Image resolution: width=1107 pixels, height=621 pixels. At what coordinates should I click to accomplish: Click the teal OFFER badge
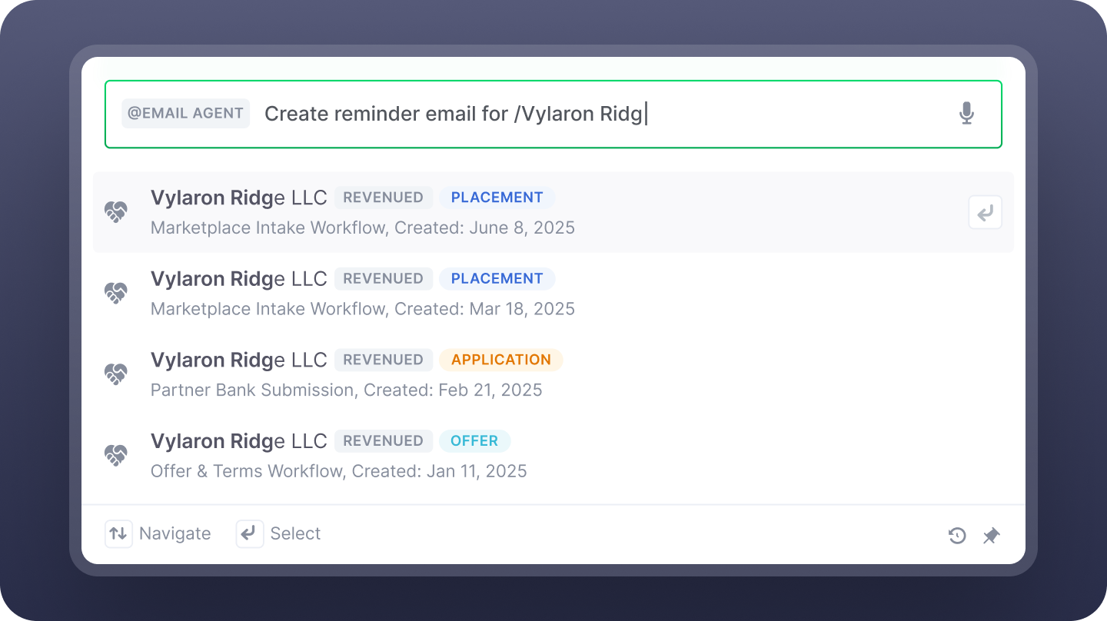[x=474, y=441]
